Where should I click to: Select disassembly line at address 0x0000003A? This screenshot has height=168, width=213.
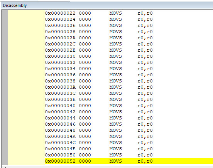pos(129,87)
